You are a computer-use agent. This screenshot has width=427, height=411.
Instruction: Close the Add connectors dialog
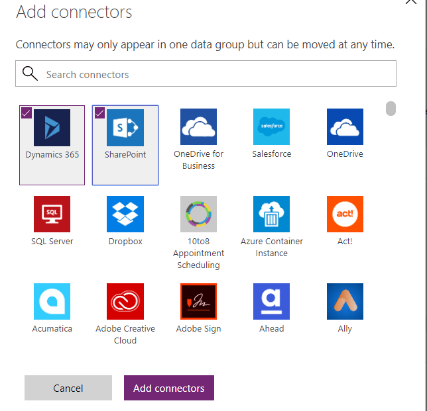pyautogui.click(x=411, y=1)
